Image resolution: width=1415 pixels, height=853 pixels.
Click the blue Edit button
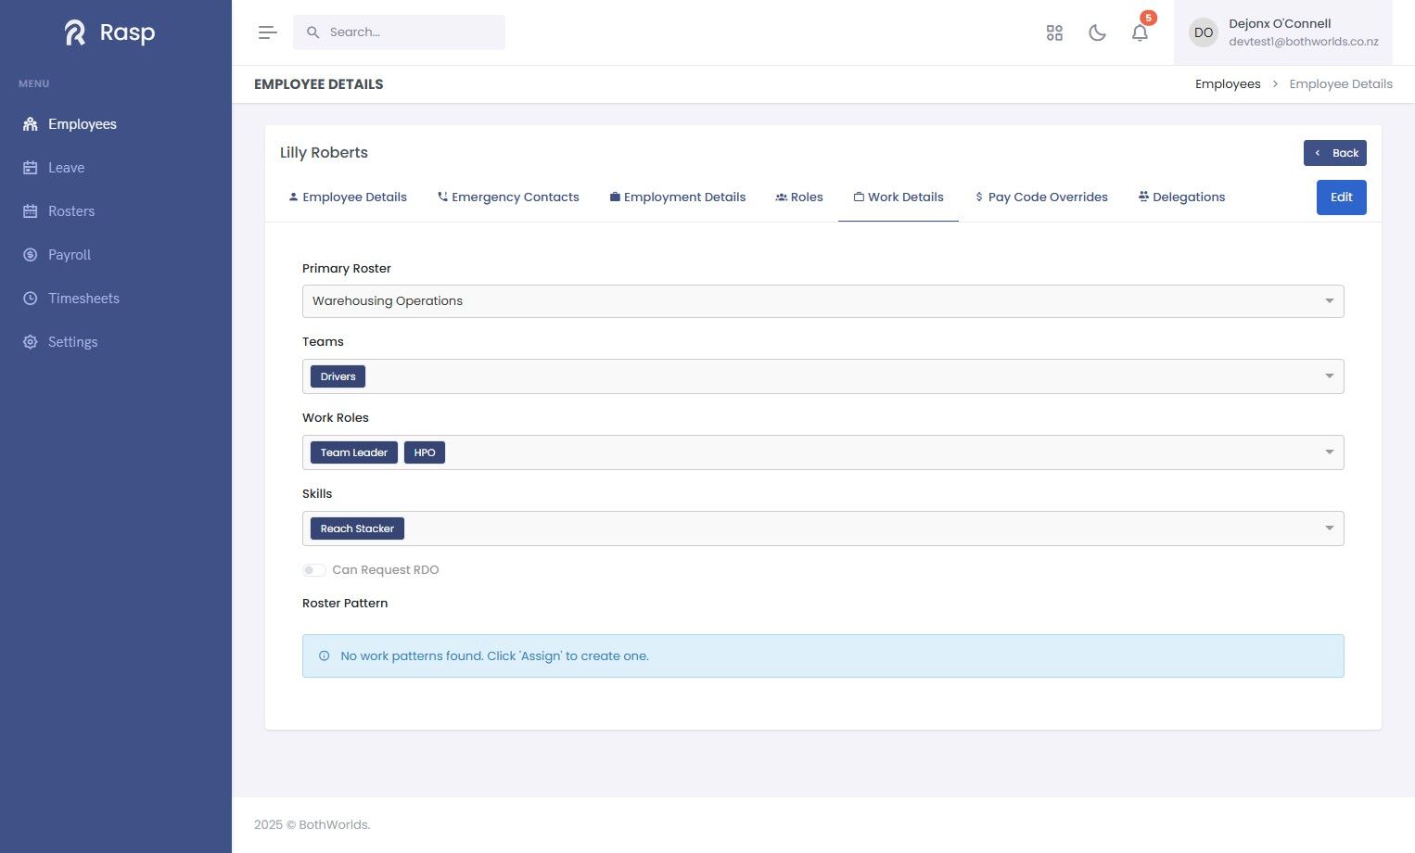click(x=1341, y=197)
